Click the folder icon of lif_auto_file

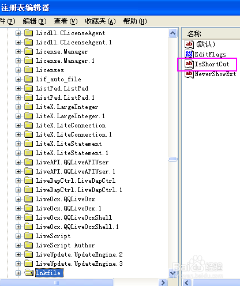[29, 79]
